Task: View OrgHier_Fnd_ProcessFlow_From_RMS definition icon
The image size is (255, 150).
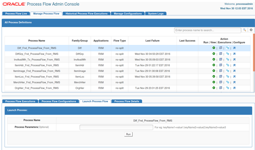Action: click(221, 88)
